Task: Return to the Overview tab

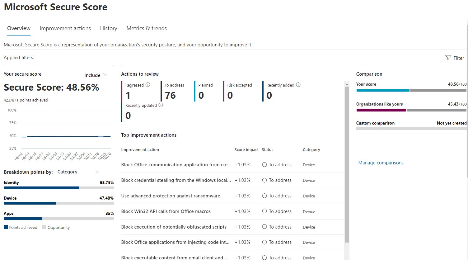Action: pos(19,28)
